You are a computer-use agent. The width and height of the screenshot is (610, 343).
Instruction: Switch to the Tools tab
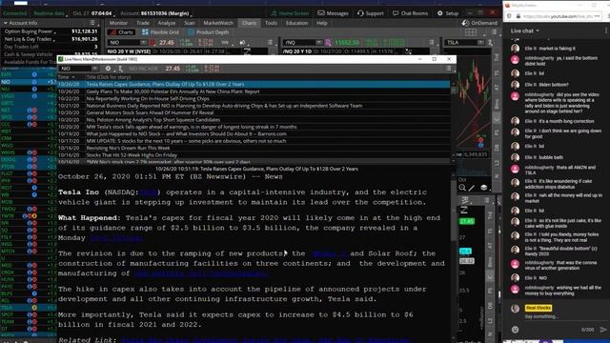(x=271, y=23)
